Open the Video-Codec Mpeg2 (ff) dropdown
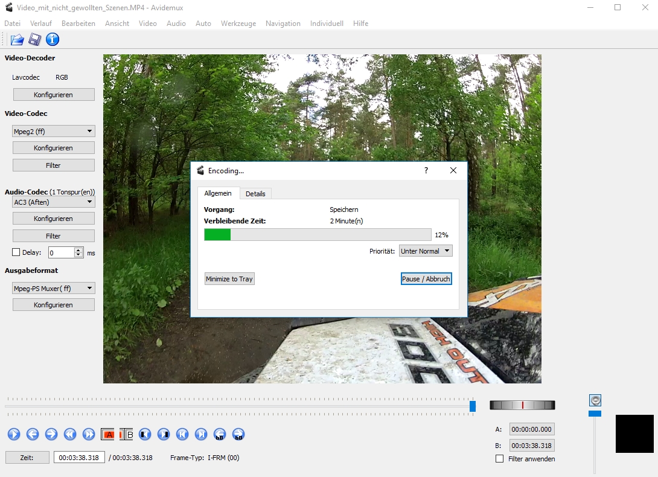This screenshot has height=477, width=658. click(54, 131)
